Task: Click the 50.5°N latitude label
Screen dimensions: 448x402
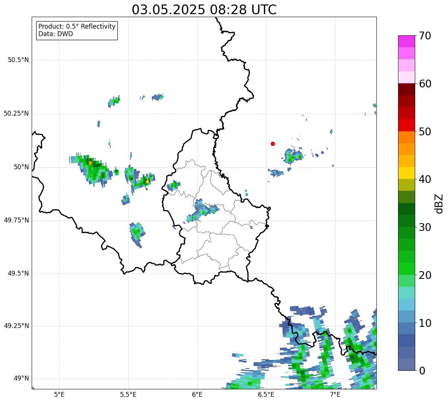Action: coord(18,60)
